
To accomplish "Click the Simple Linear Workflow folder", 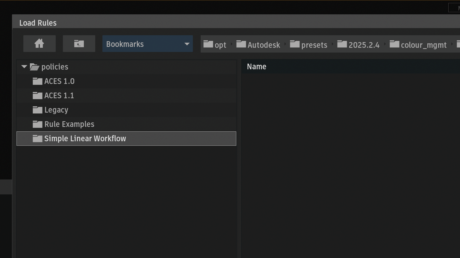I will (85, 139).
